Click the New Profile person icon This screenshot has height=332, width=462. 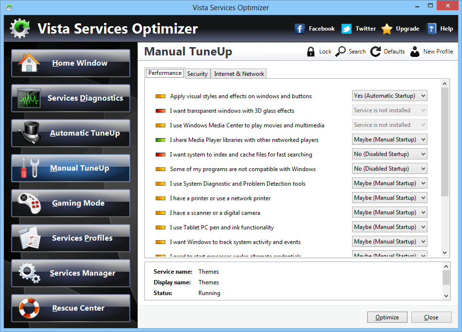point(415,52)
